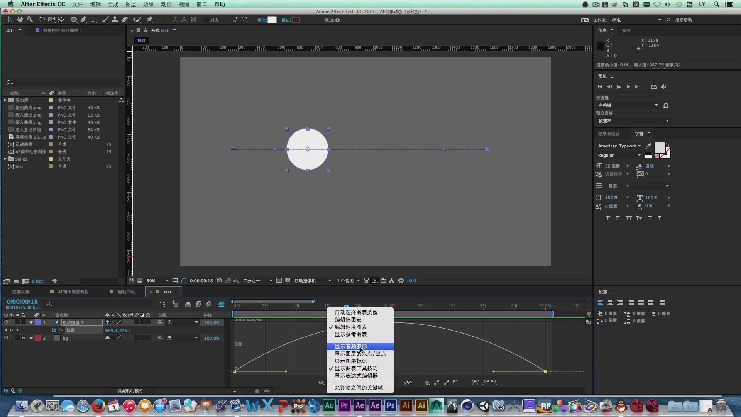Viewport: 741px width, 417px height.
Task: Toggle the position stopwatch keyframe icon
Action: 54,330
